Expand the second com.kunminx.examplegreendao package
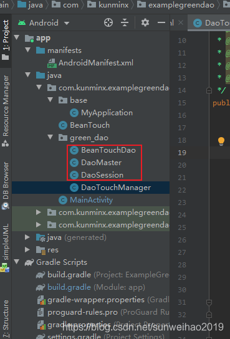230x339 pixels. 39,212
